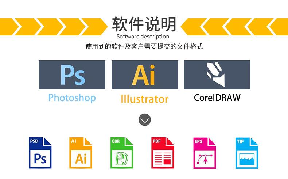The image size is (288, 179).
Task: Click the right yellow chevron arrow banner
Action: tap(234, 27)
